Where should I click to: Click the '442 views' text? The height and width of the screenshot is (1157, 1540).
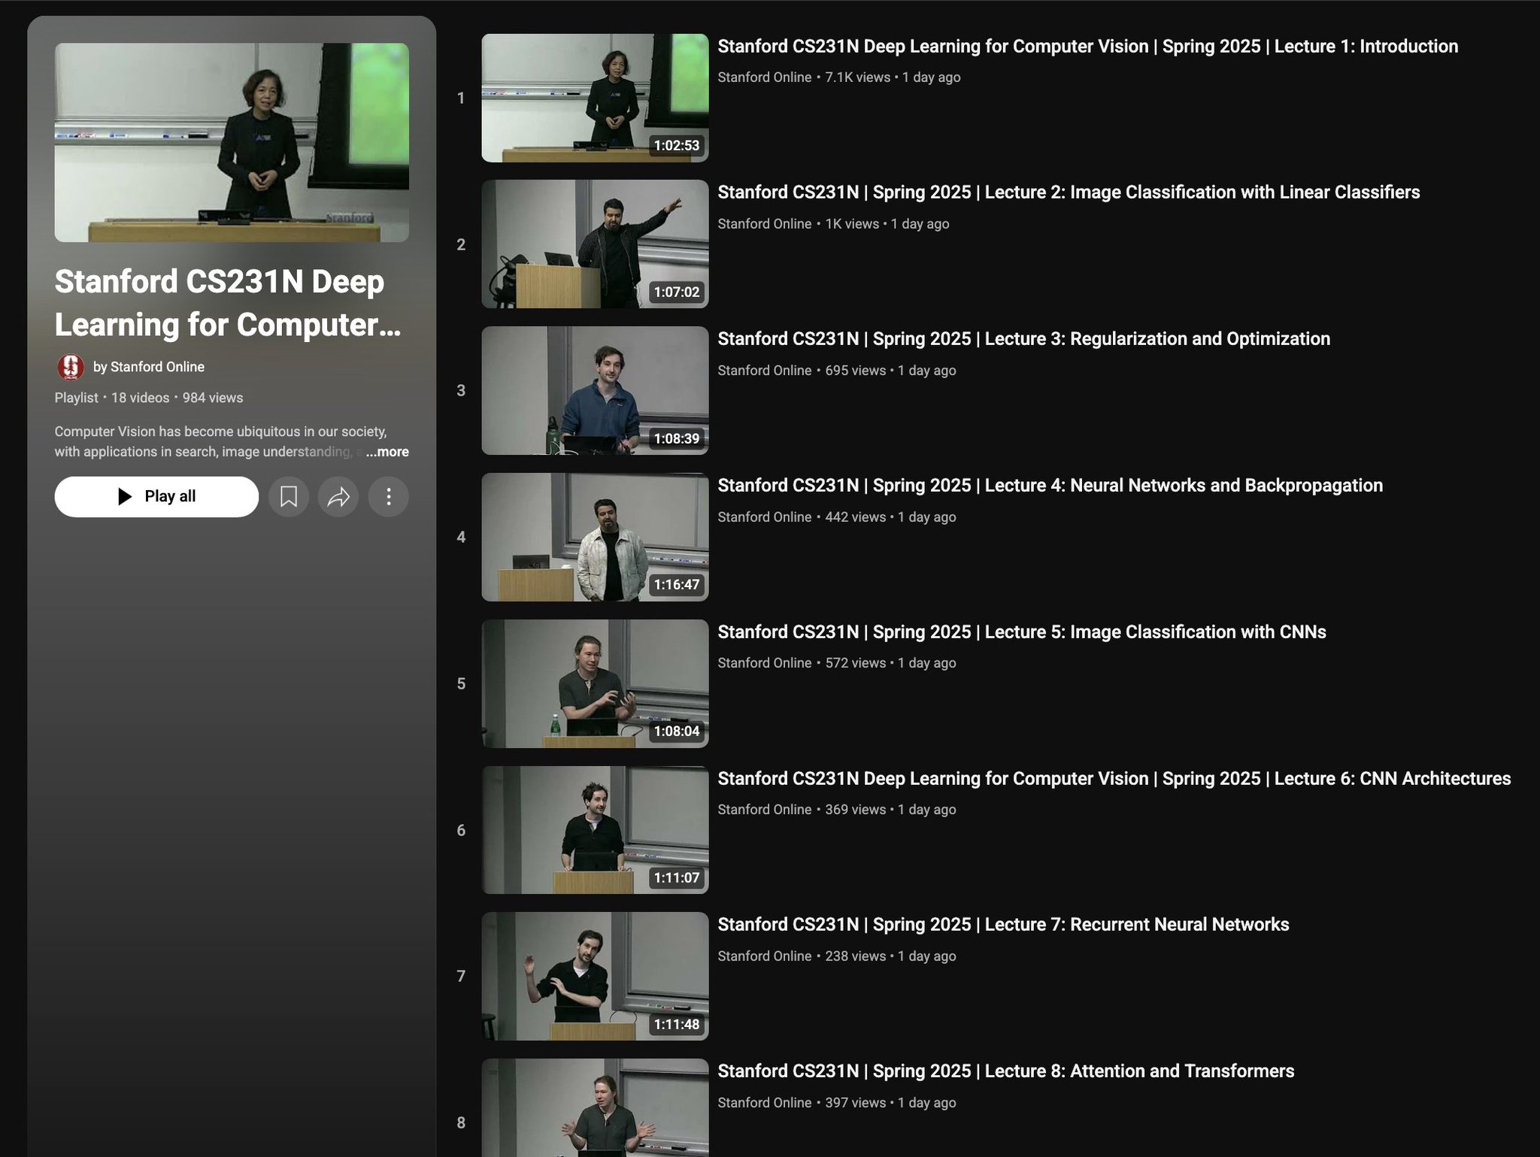pyautogui.click(x=856, y=517)
